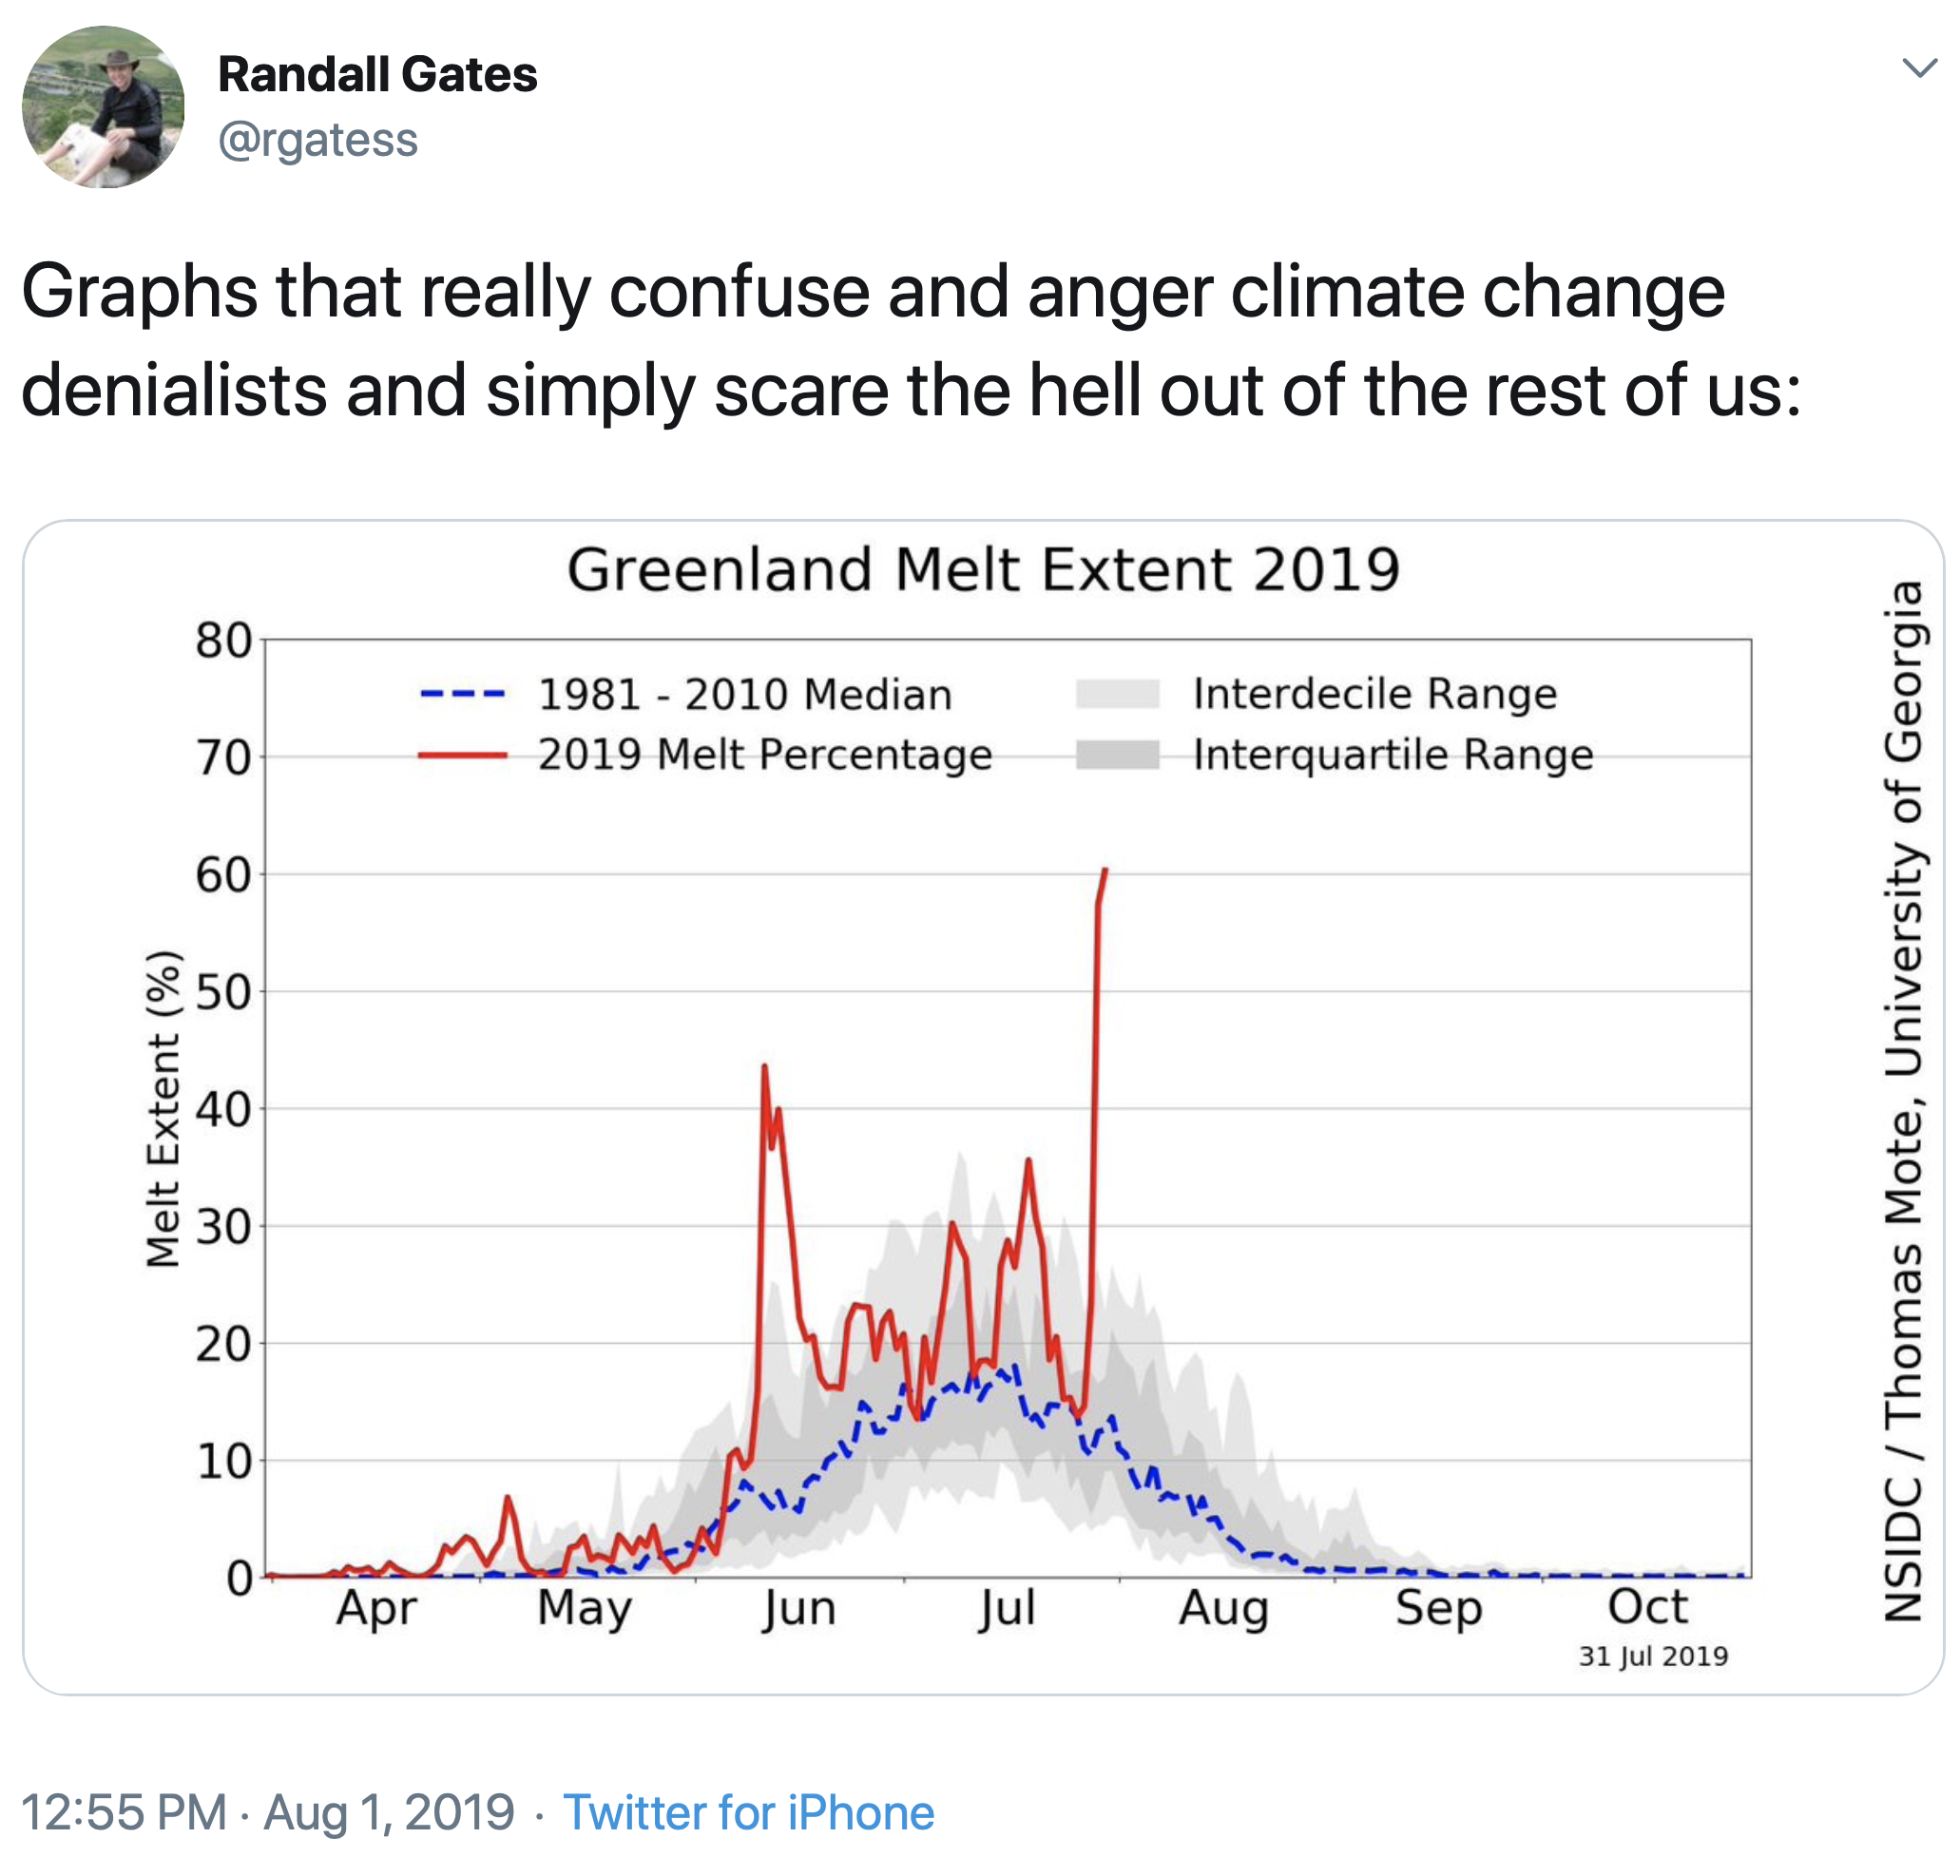The width and height of the screenshot is (1960, 1876).
Task: Open the Twitter for iPhone source link
Action: click(x=748, y=1812)
